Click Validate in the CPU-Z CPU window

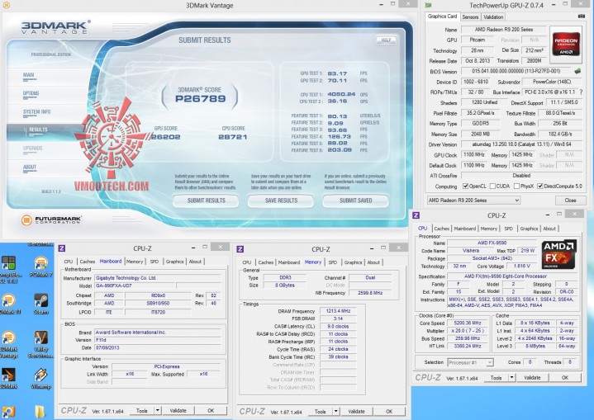532,378
